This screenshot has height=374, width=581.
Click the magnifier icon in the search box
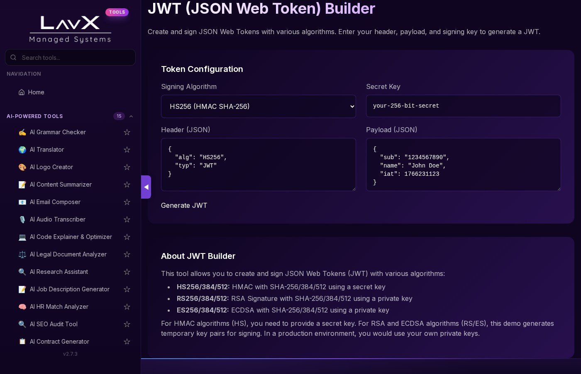click(x=13, y=57)
